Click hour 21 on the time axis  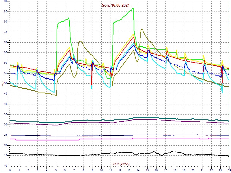click(x=202, y=170)
